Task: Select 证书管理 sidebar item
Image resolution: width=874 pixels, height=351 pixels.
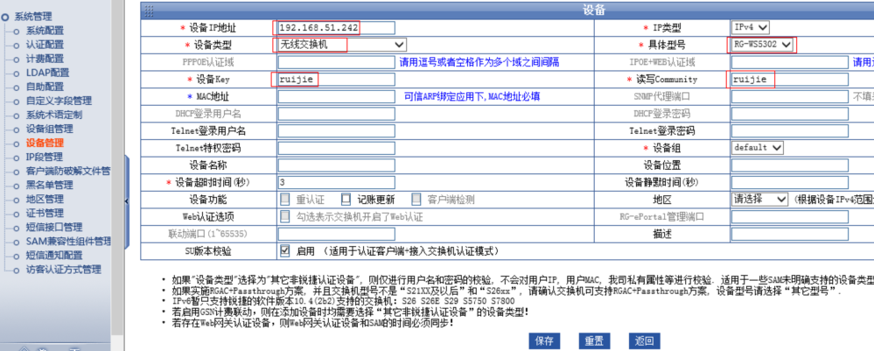Action: [x=44, y=213]
